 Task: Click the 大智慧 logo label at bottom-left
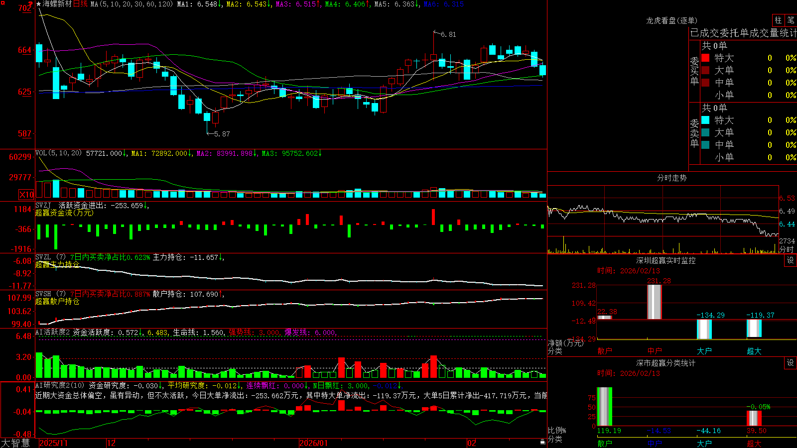[x=15, y=443]
